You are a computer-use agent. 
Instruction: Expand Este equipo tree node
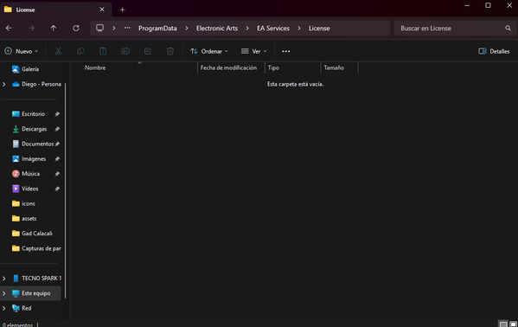pyautogui.click(x=4, y=293)
